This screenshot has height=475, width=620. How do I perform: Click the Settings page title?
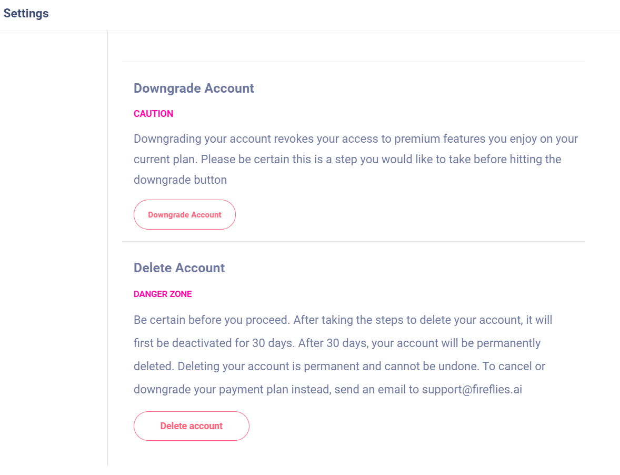(x=26, y=14)
